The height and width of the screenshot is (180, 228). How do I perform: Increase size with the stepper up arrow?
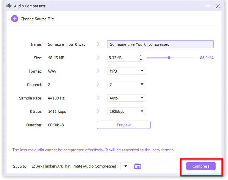click(x=141, y=56)
